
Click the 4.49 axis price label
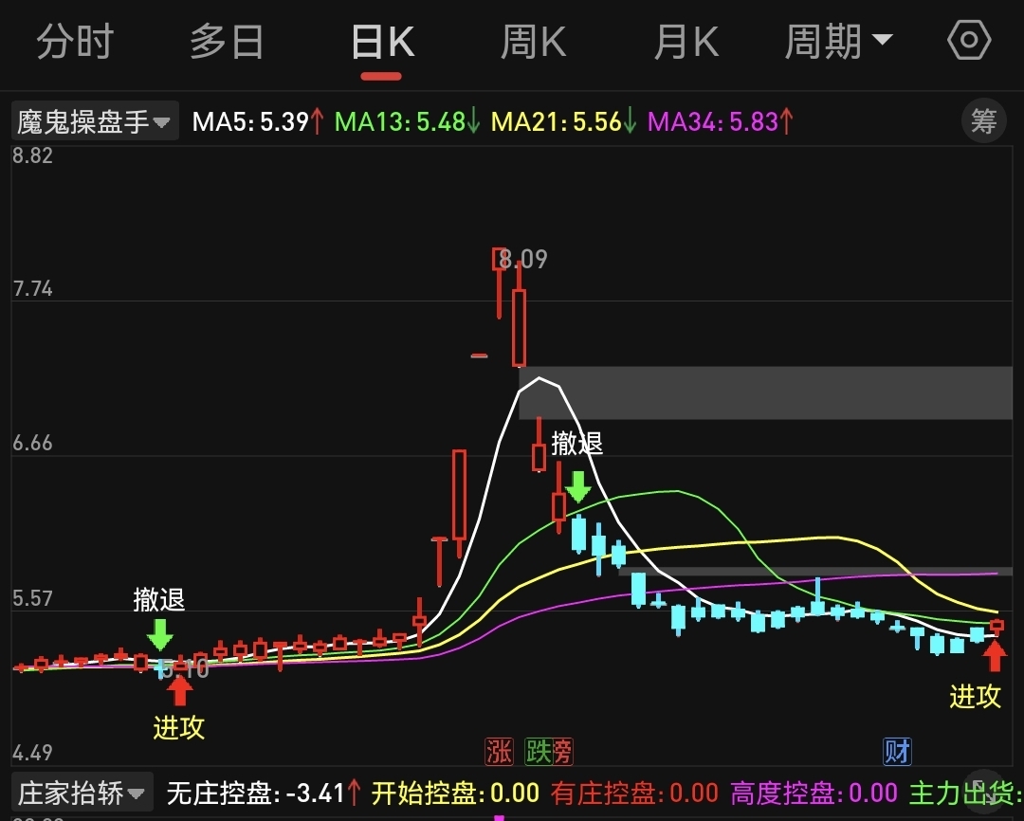pos(32,753)
